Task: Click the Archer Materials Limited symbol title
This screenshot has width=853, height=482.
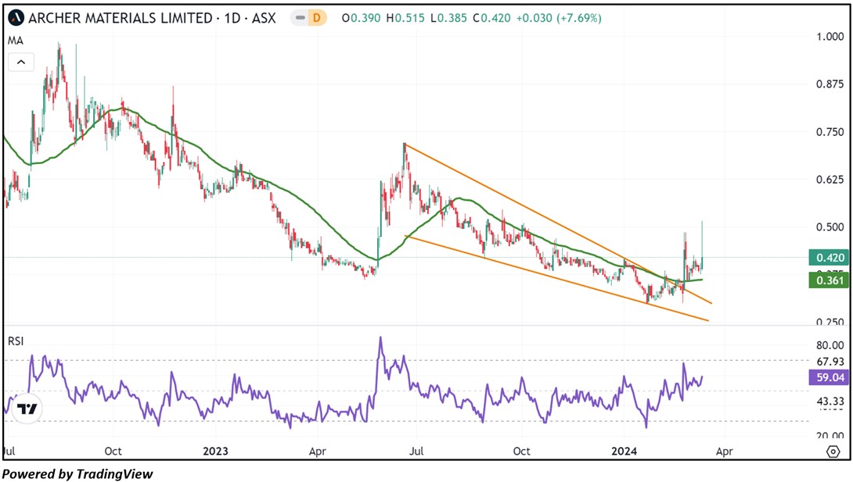Action: click(x=153, y=18)
